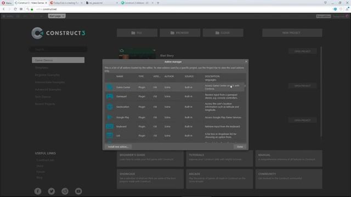Viewport: 351px width, 197px height.
Task: Click the Free edition badge
Action: (x=324, y=16)
